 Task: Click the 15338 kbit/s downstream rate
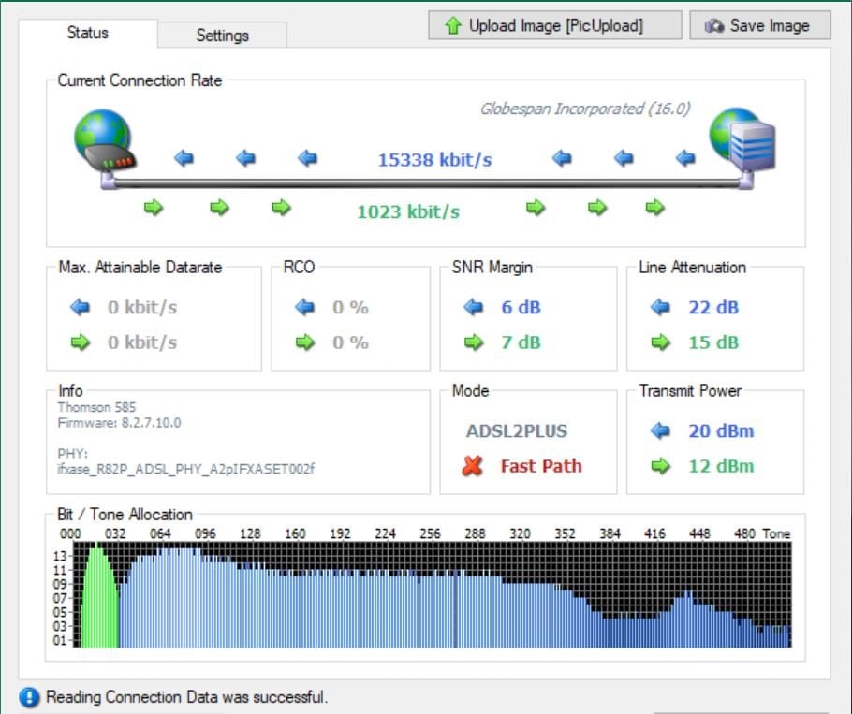click(x=434, y=160)
